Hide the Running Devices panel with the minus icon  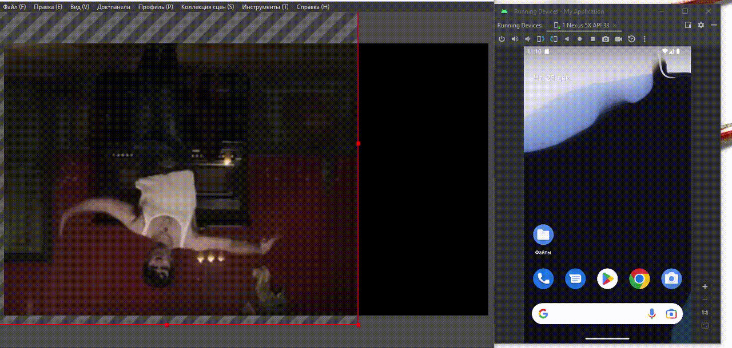714,25
